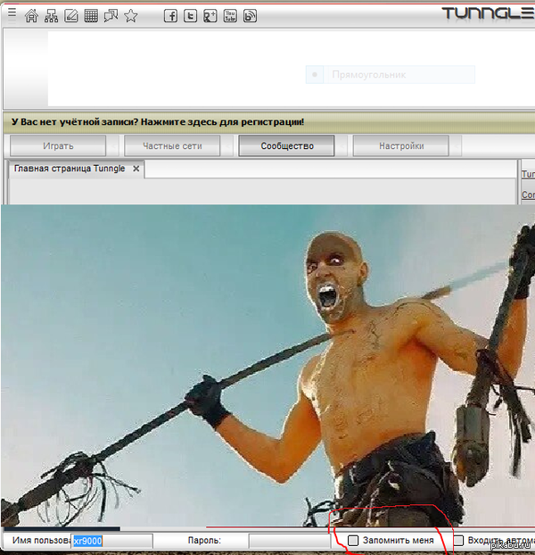Close the 'Главная страница Tunngle' tab
This screenshot has width=535, height=555.
coord(136,169)
